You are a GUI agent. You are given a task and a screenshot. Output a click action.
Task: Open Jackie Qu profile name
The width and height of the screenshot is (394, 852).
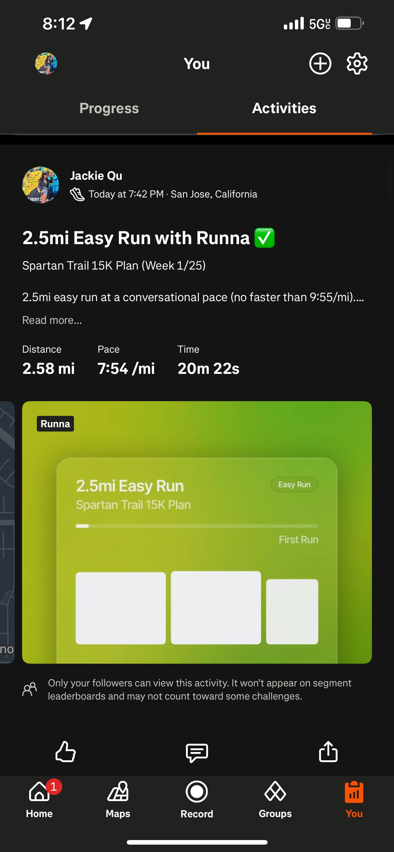click(96, 176)
